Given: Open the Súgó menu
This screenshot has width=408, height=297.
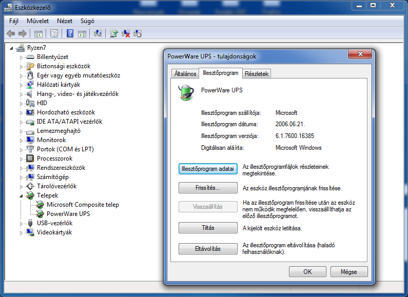Looking at the screenshot, I should pos(87,21).
